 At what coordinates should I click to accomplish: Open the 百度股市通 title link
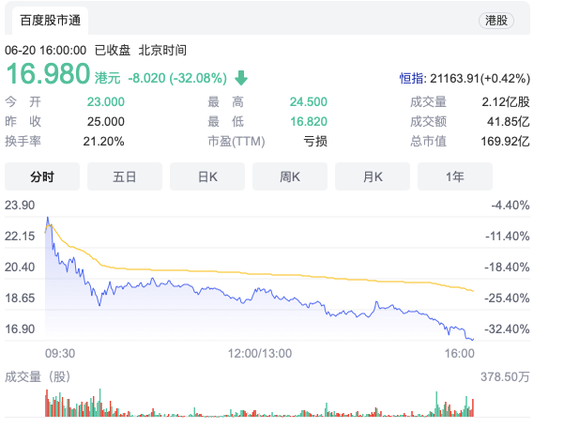51,20
